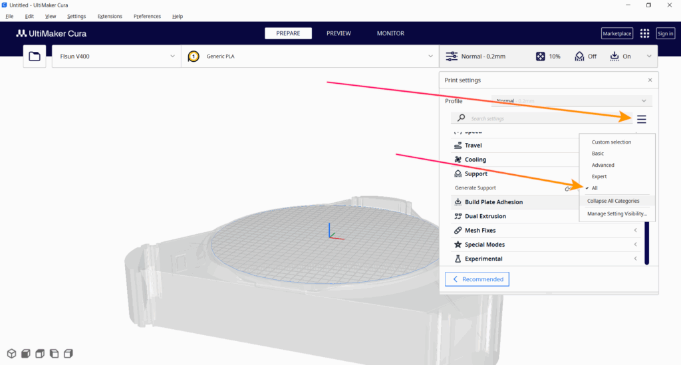
Task: Click the Cooling fan icon
Action: click(x=458, y=160)
